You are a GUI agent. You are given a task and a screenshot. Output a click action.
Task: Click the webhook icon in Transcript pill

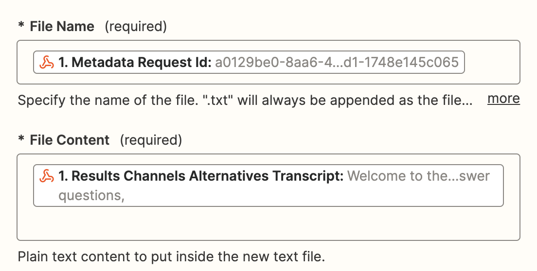pyautogui.click(x=47, y=176)
